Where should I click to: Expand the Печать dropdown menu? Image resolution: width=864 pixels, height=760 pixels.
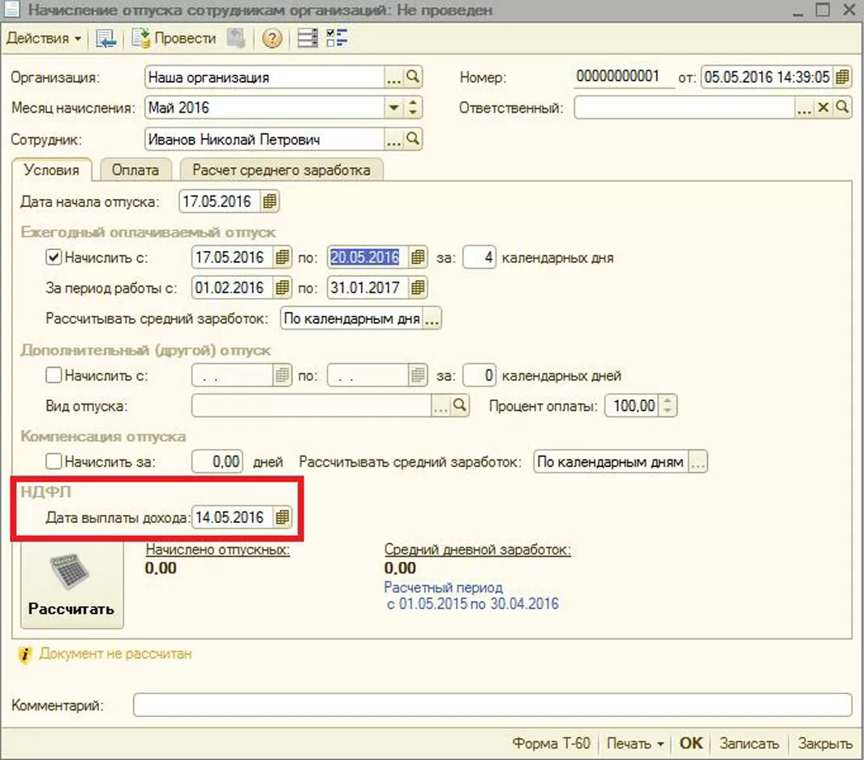pyautogui.click(x=634, y=743)
